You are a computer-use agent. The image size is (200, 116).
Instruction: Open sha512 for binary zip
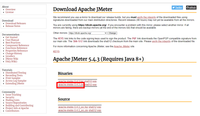point(88,84)
